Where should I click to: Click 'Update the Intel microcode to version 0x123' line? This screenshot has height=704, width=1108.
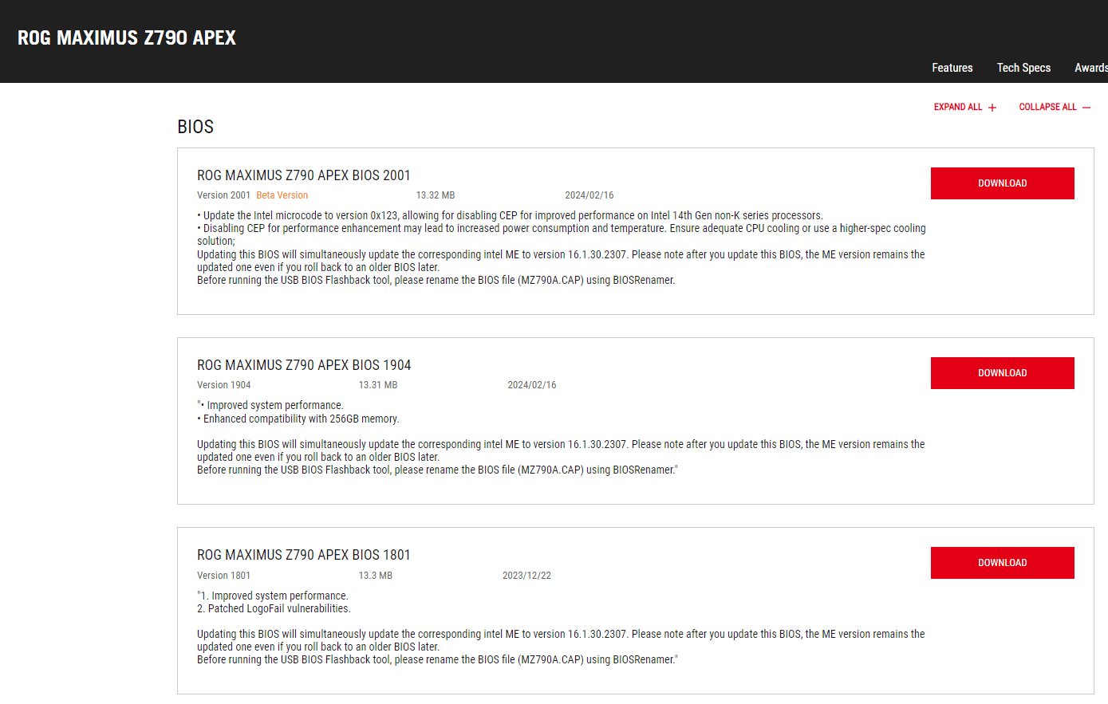pos(510,215)
